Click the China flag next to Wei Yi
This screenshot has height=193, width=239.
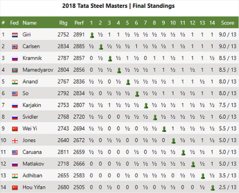pyautogui.click(x=15, y=129)
